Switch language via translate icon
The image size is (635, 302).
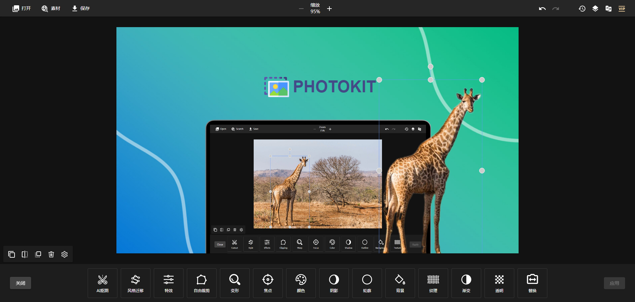click(x=609, y=9)
